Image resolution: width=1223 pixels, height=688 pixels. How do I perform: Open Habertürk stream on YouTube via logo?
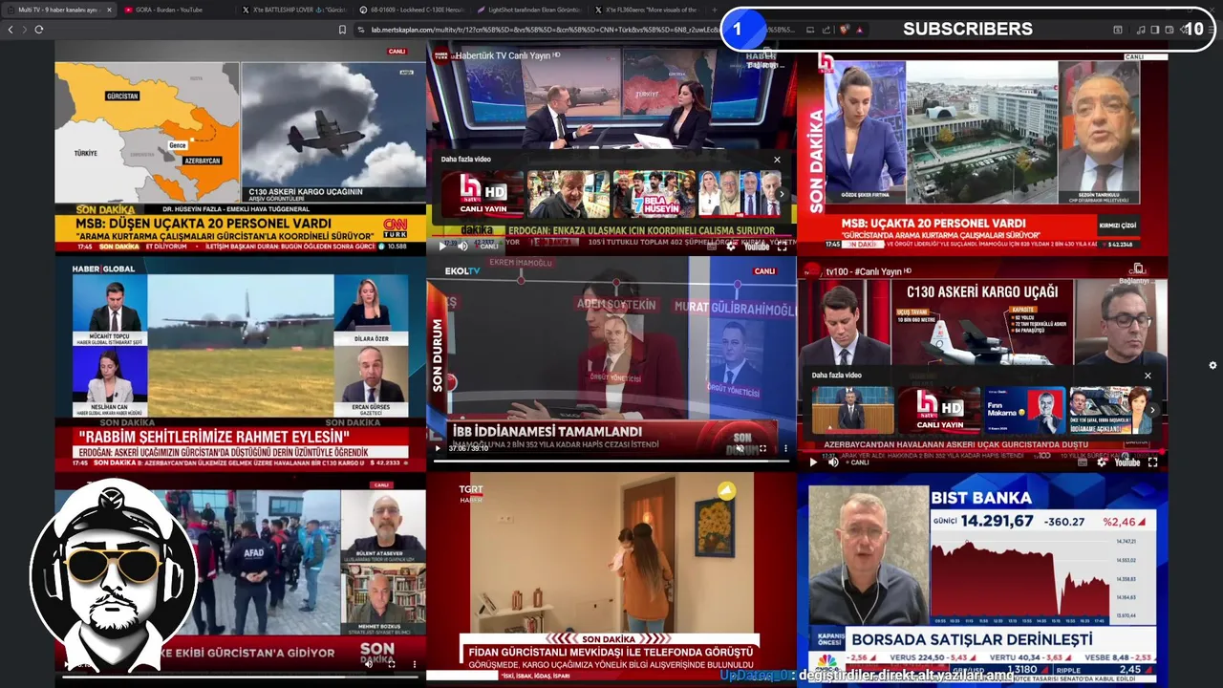pyautogui.click(x=757, y=246)
